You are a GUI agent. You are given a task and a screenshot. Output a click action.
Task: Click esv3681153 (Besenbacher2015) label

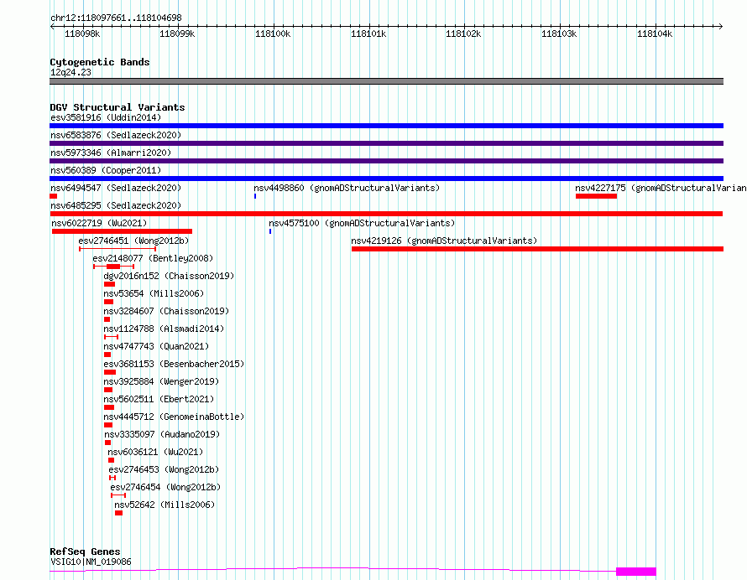[174, 364]
